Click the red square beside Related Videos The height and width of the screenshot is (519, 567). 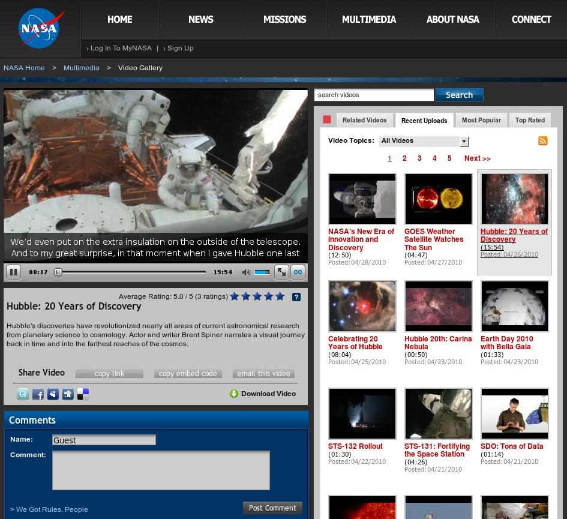click(327, 120)
